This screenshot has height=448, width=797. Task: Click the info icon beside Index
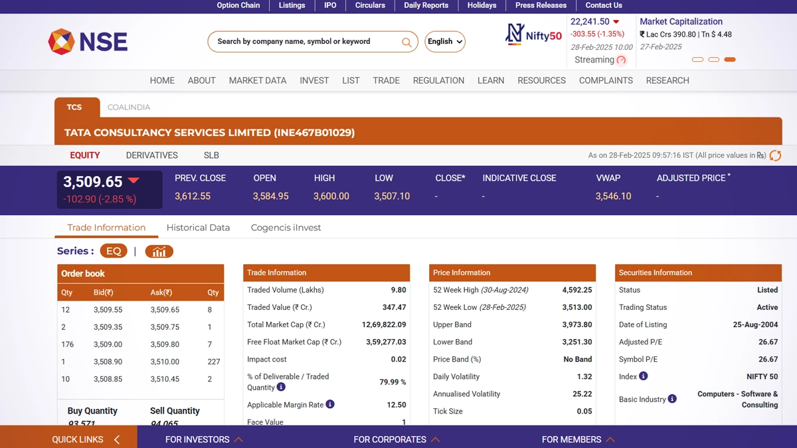pos(643,376)
